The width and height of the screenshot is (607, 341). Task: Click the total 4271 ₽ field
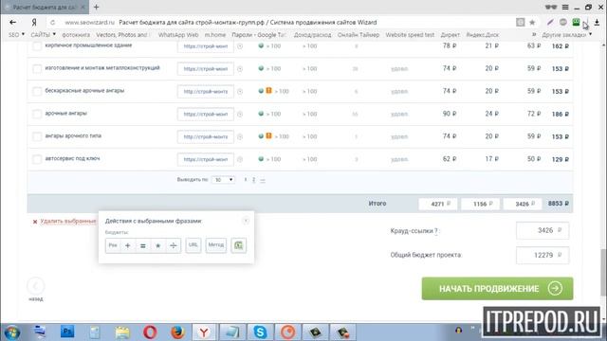pyautogui.click(x=438, y=204)
